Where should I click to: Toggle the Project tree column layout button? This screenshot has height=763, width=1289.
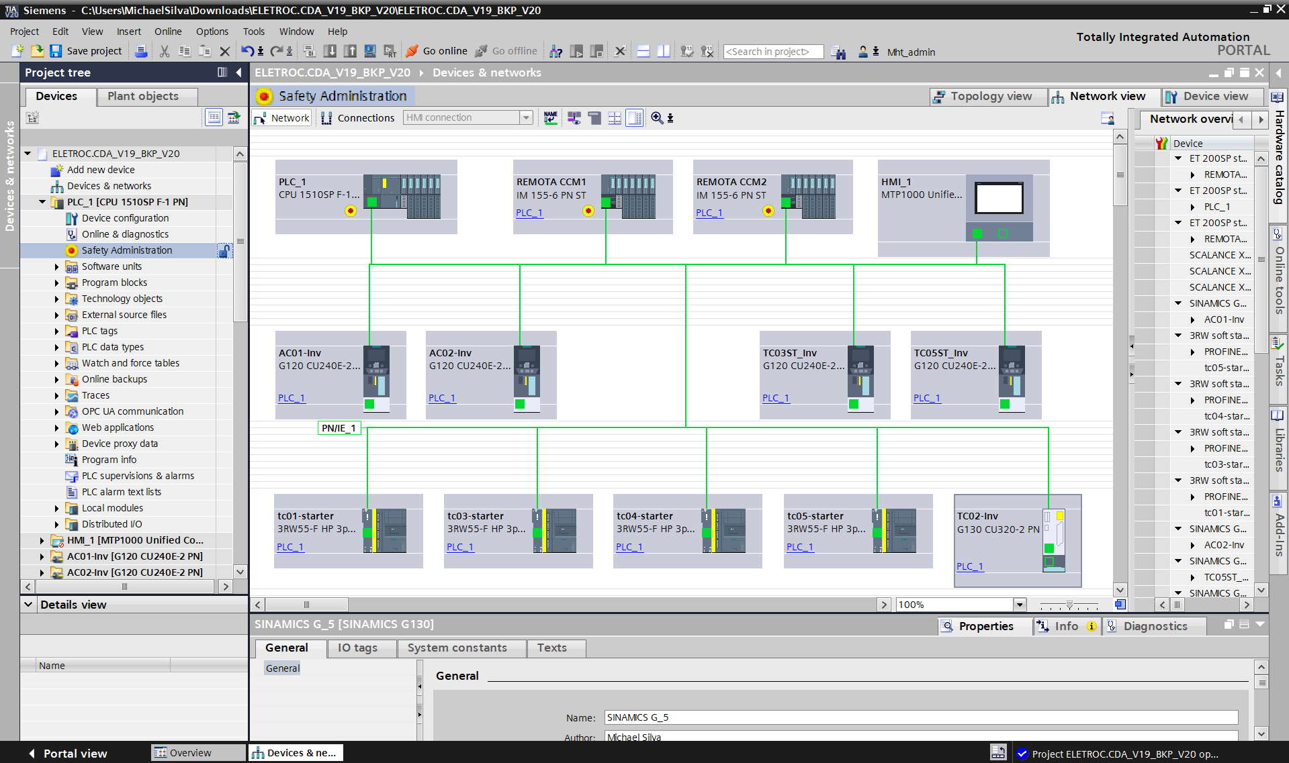[x=222, y=72]
